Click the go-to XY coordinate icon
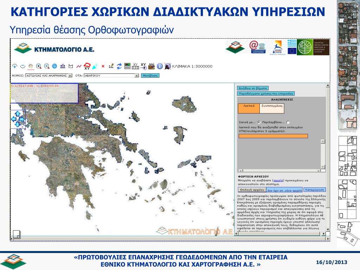 point(143,66)
